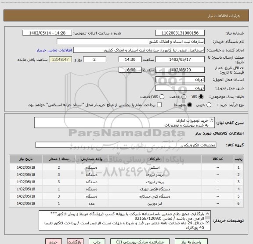Click the ردیف column header
Image resolution: width=253 pixels, height=244 pixels.
coord(239,159)
